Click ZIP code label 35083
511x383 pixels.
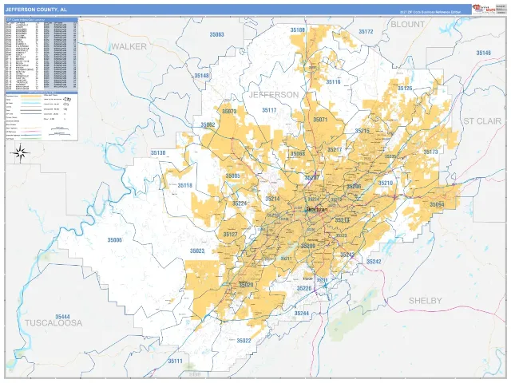216,34
